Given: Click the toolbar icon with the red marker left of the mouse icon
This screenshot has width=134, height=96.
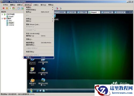Looking at the screenshot, I should pyautogui.click(x=57, y=8).
